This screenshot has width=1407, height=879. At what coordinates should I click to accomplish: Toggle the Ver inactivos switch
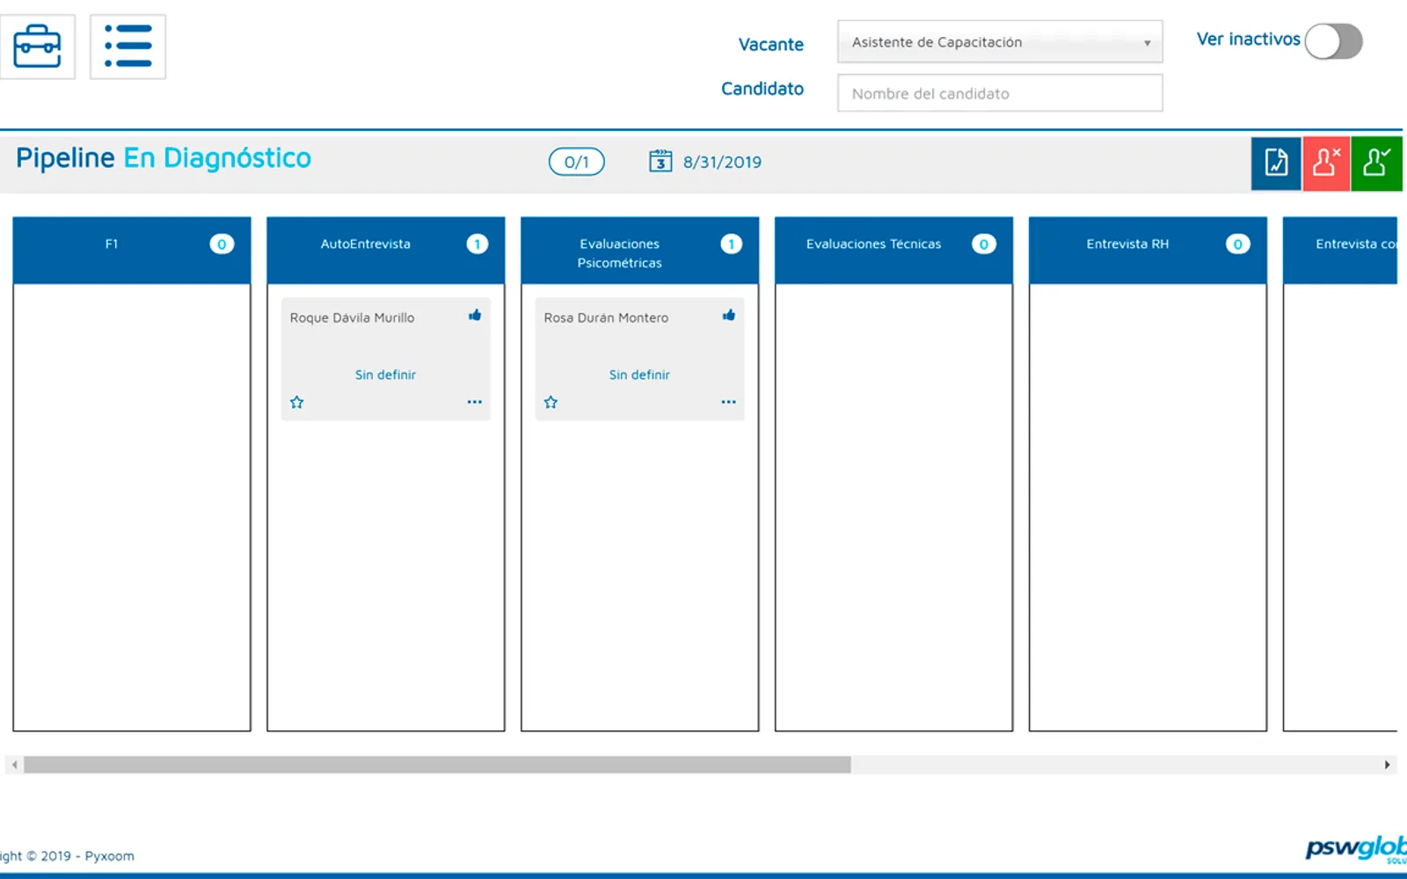[1333, 40]
